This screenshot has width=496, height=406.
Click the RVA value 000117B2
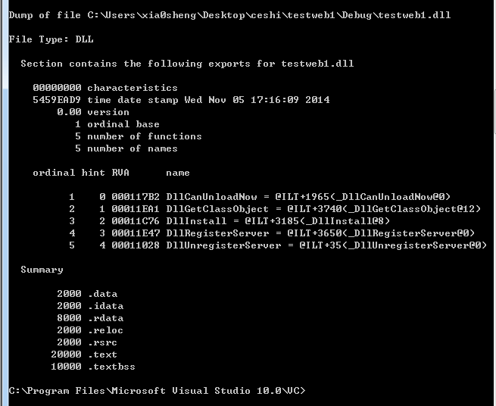pos(136,197)
